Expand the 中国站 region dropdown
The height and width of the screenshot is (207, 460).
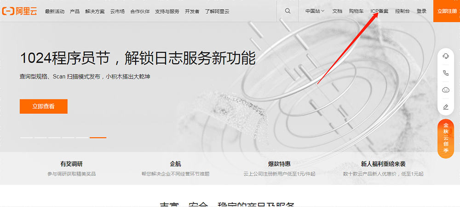[x=315, y=11]
